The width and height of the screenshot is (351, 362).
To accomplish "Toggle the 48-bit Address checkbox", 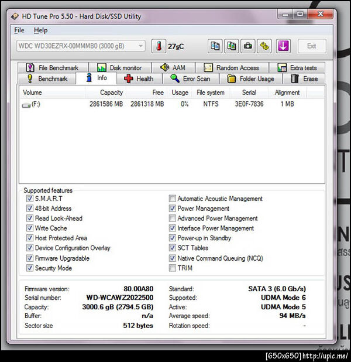I will [x=29, y=209].
